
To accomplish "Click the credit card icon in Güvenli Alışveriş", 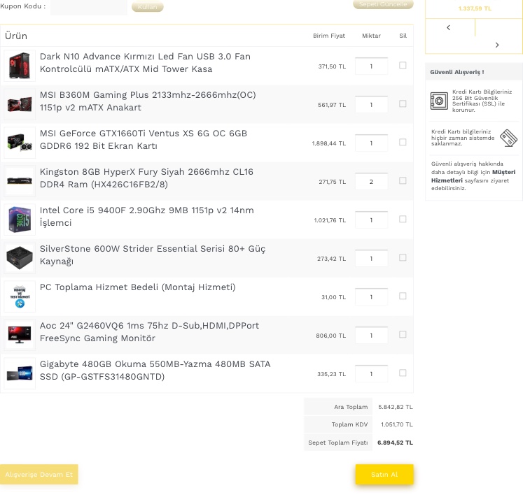I will (508, 138).
